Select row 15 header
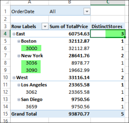The width and height of the screenshot is (129, 123). pos(5,114)
